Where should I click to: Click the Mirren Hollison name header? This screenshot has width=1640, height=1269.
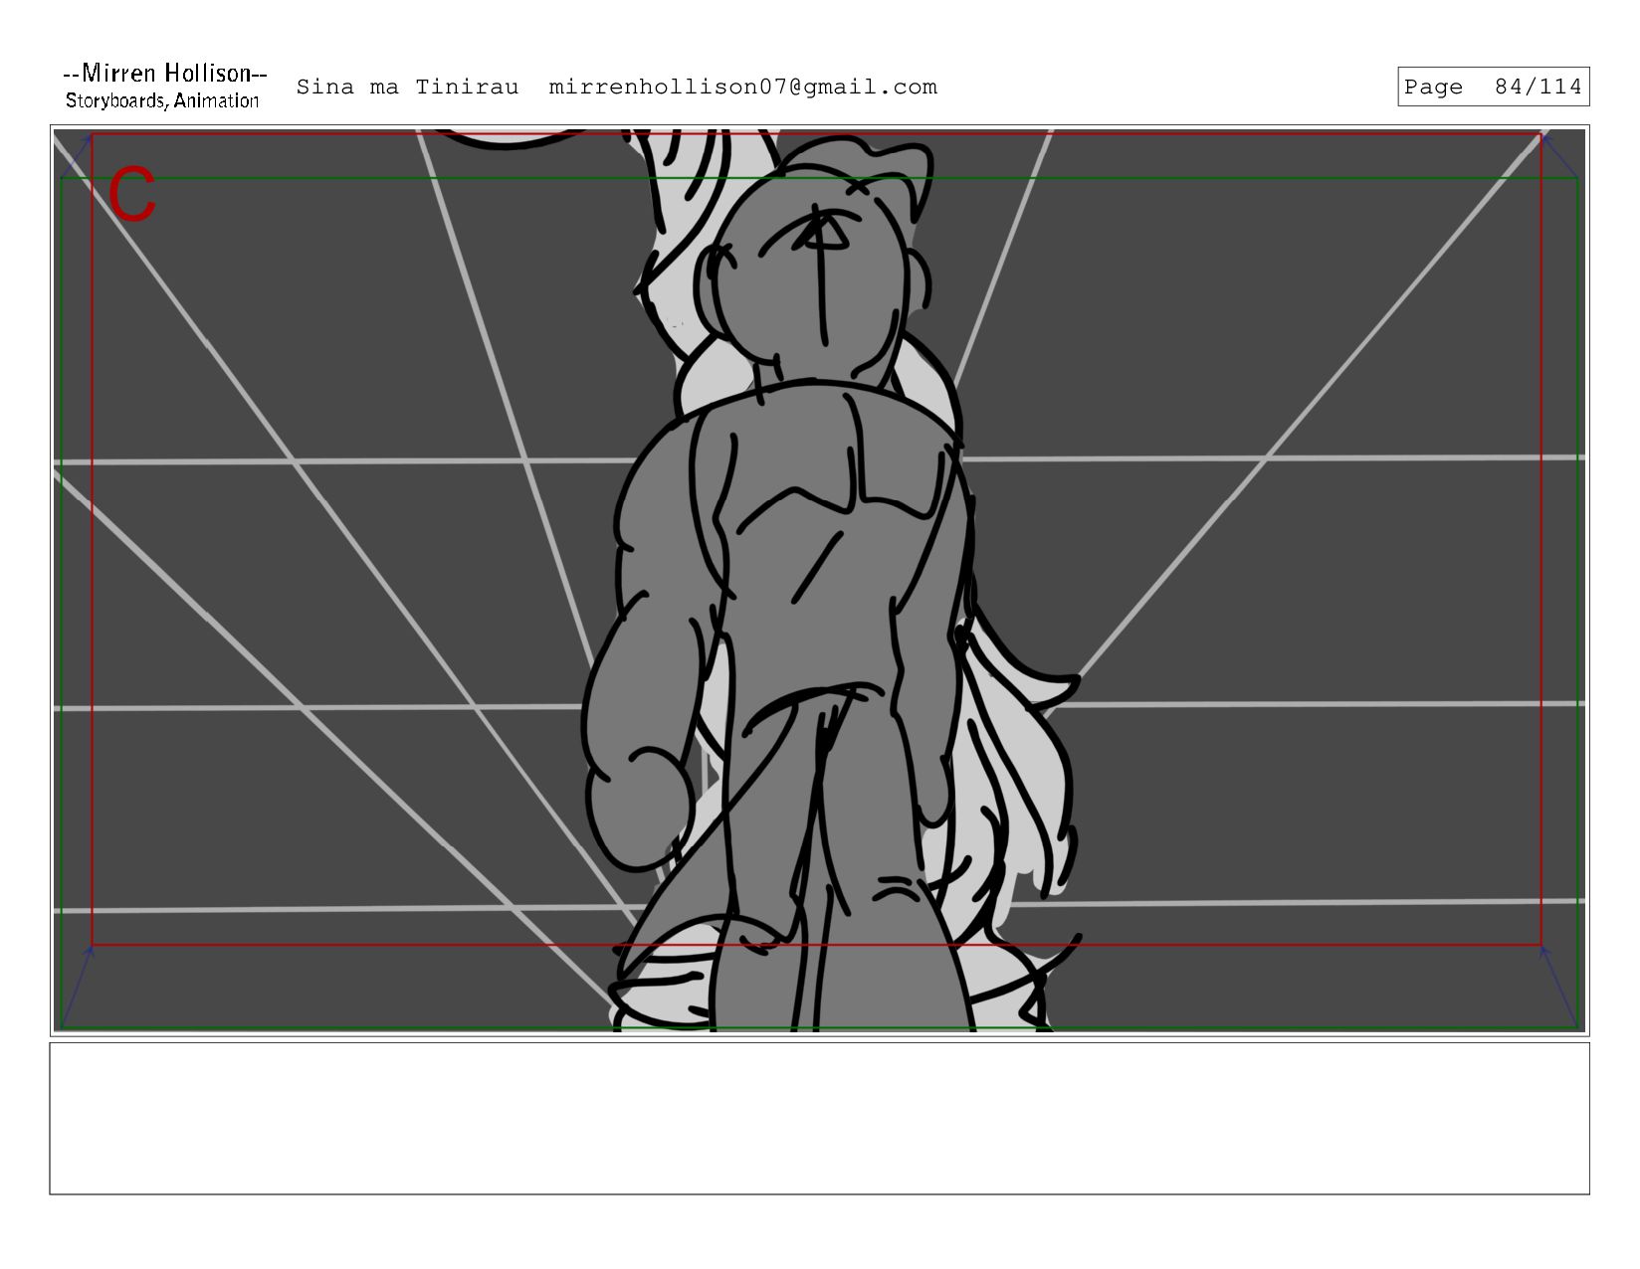coord(164,74)
